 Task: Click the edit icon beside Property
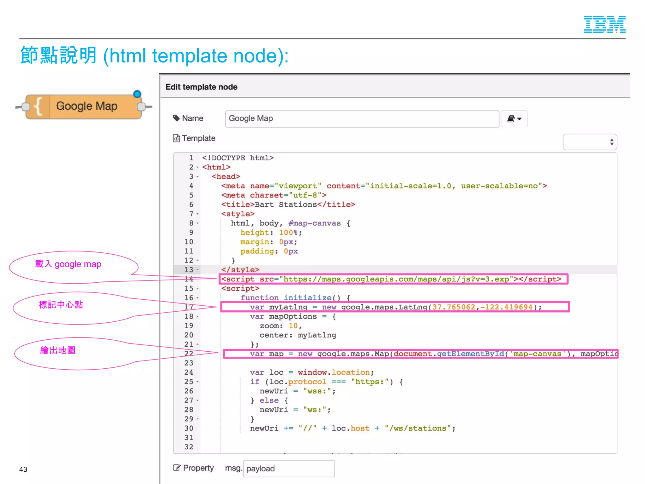(x=177, y=468)
